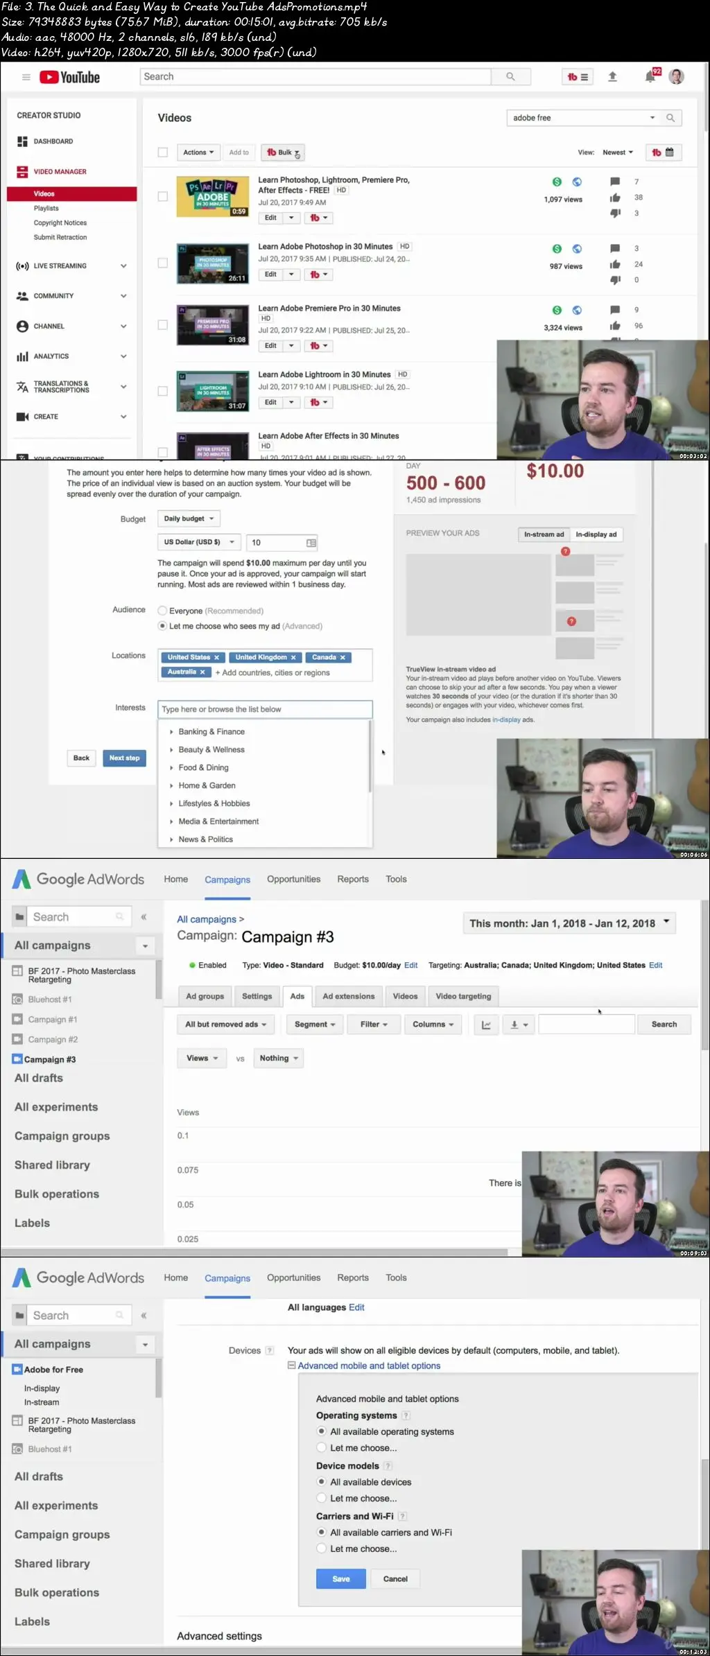Open 'Playlists' under Video Manager

click(x=46, y=209)
